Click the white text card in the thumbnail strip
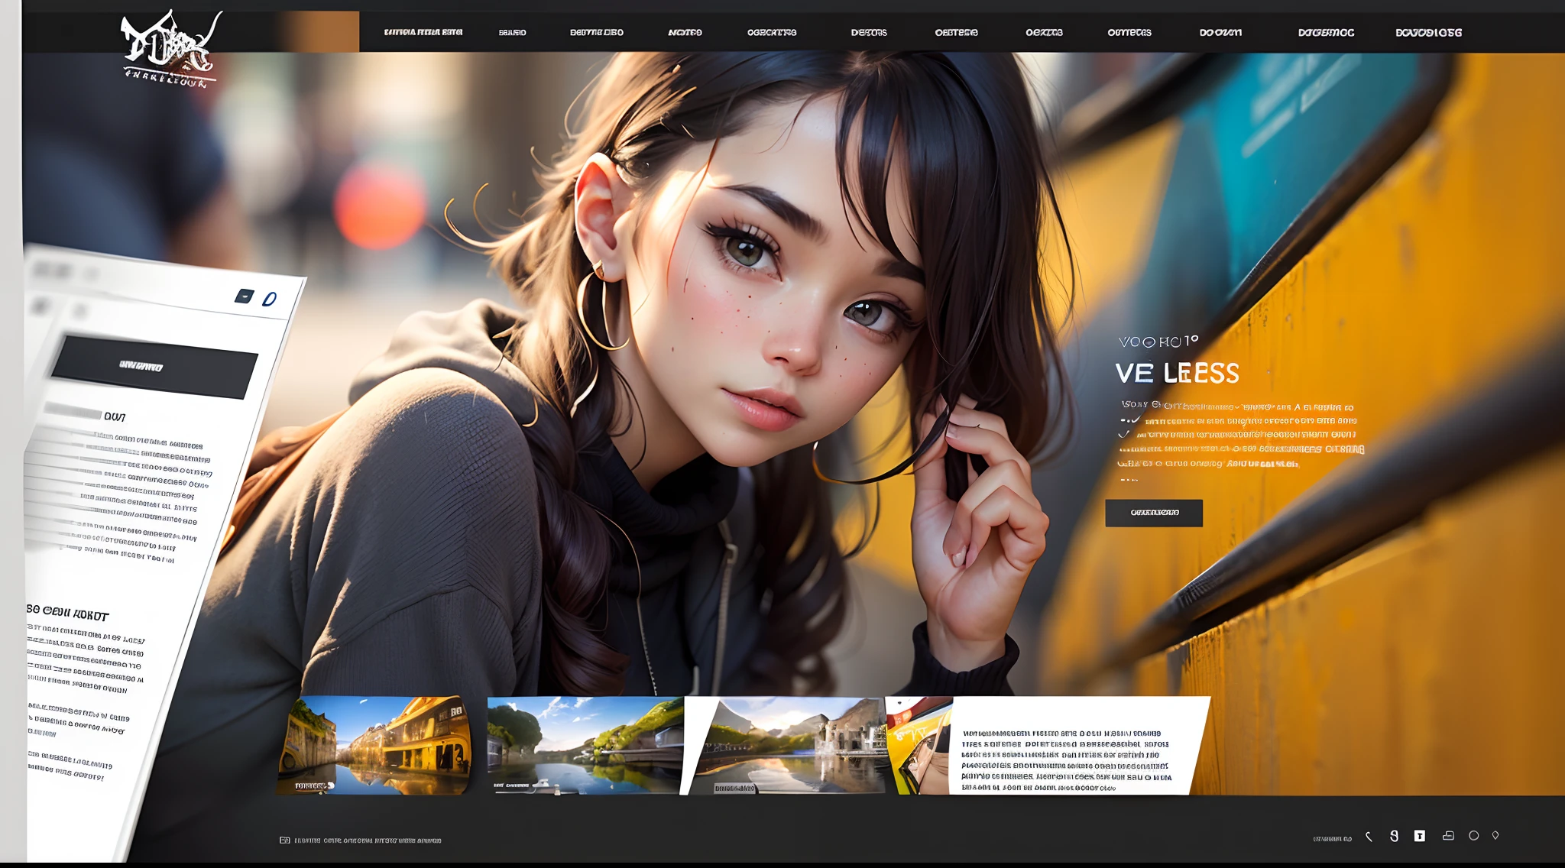Image resolution: width=1565 pixels, height=868 pixels. coord(1077,746)
